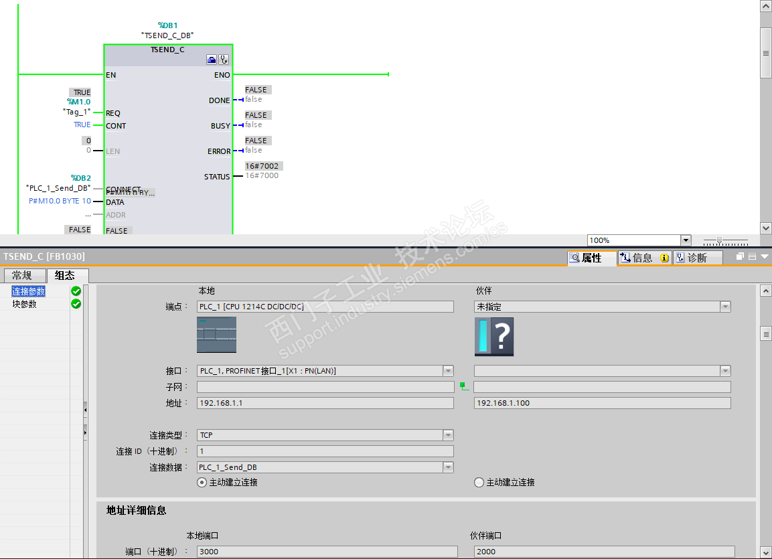This screenshot has height=559, width=772.
Task: Open the partner interface dropdown
Action: pos(725,370)
